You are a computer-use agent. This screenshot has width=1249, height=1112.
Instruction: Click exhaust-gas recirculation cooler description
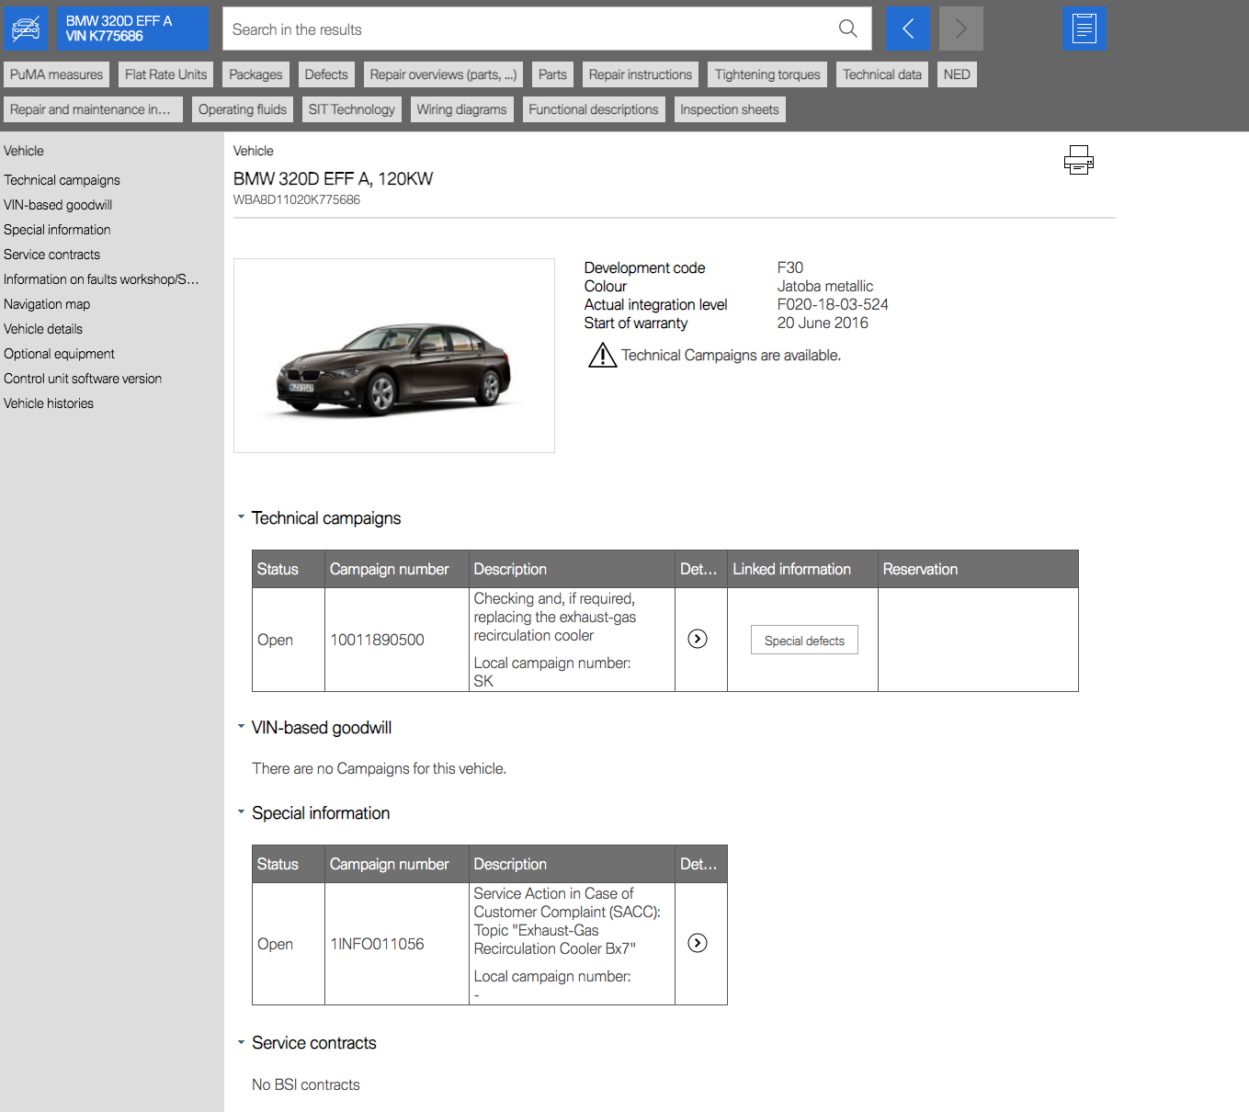(555, 617)
